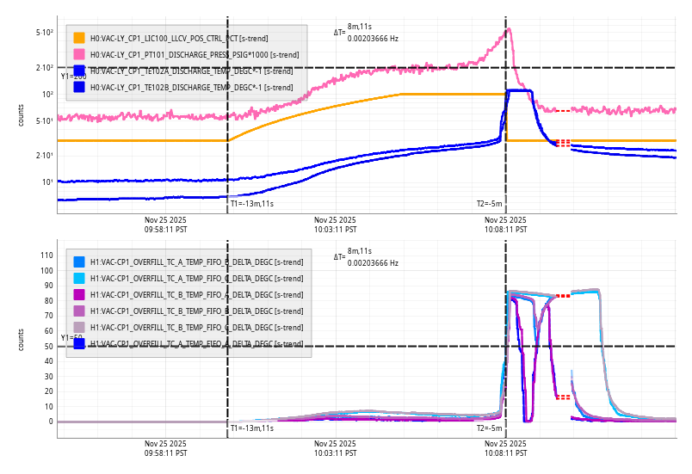Click the T1=-13m,11s cursor label in bottom plot
692x474 pixels.
coord(251,428)
